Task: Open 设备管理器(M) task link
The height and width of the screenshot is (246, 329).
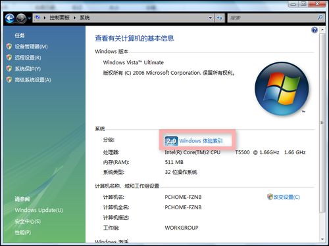Action: [x=31, y=47]
